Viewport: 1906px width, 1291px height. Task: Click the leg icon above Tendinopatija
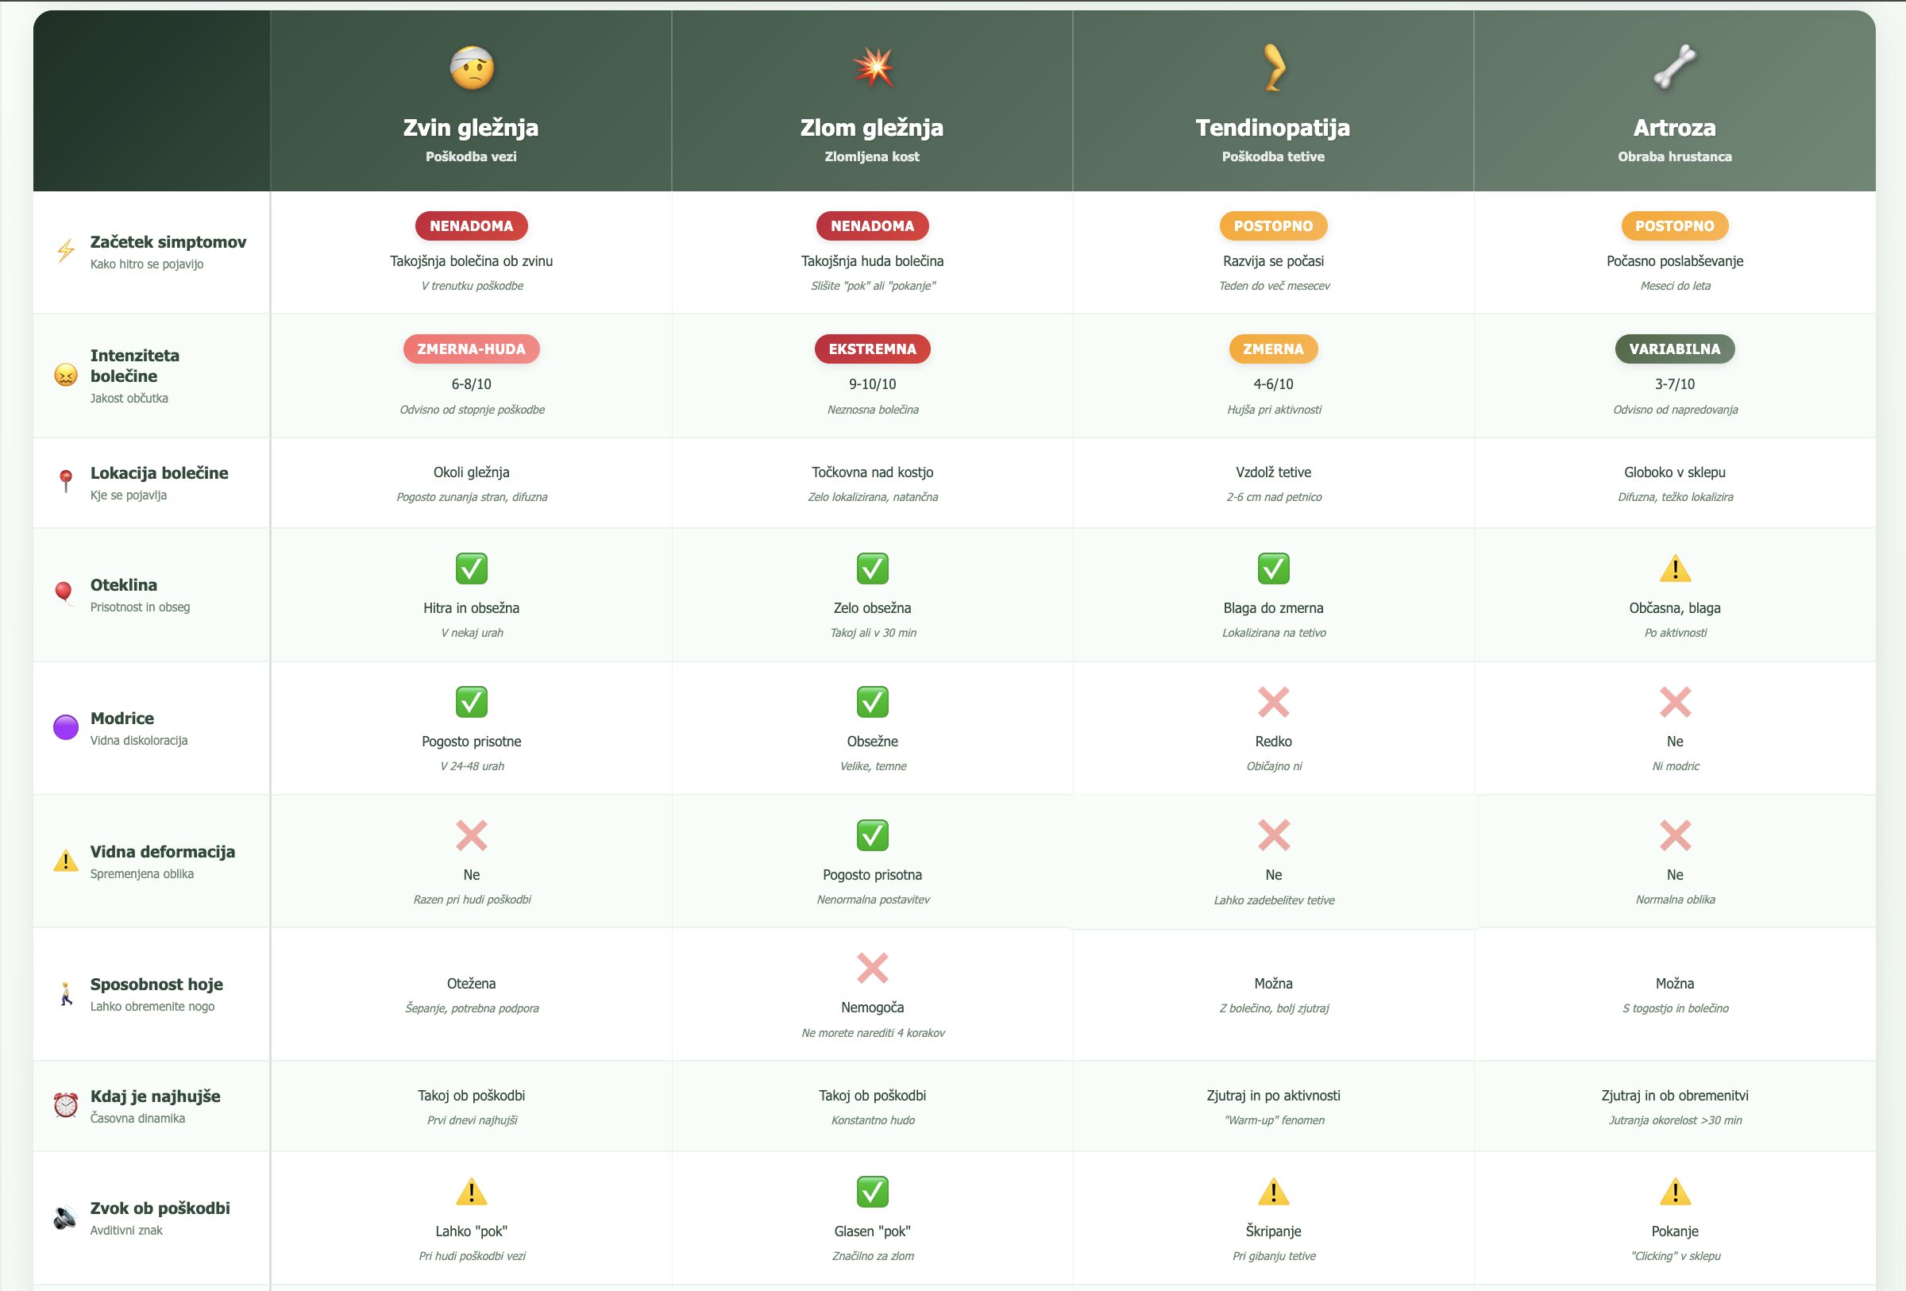click(1274, 67)
